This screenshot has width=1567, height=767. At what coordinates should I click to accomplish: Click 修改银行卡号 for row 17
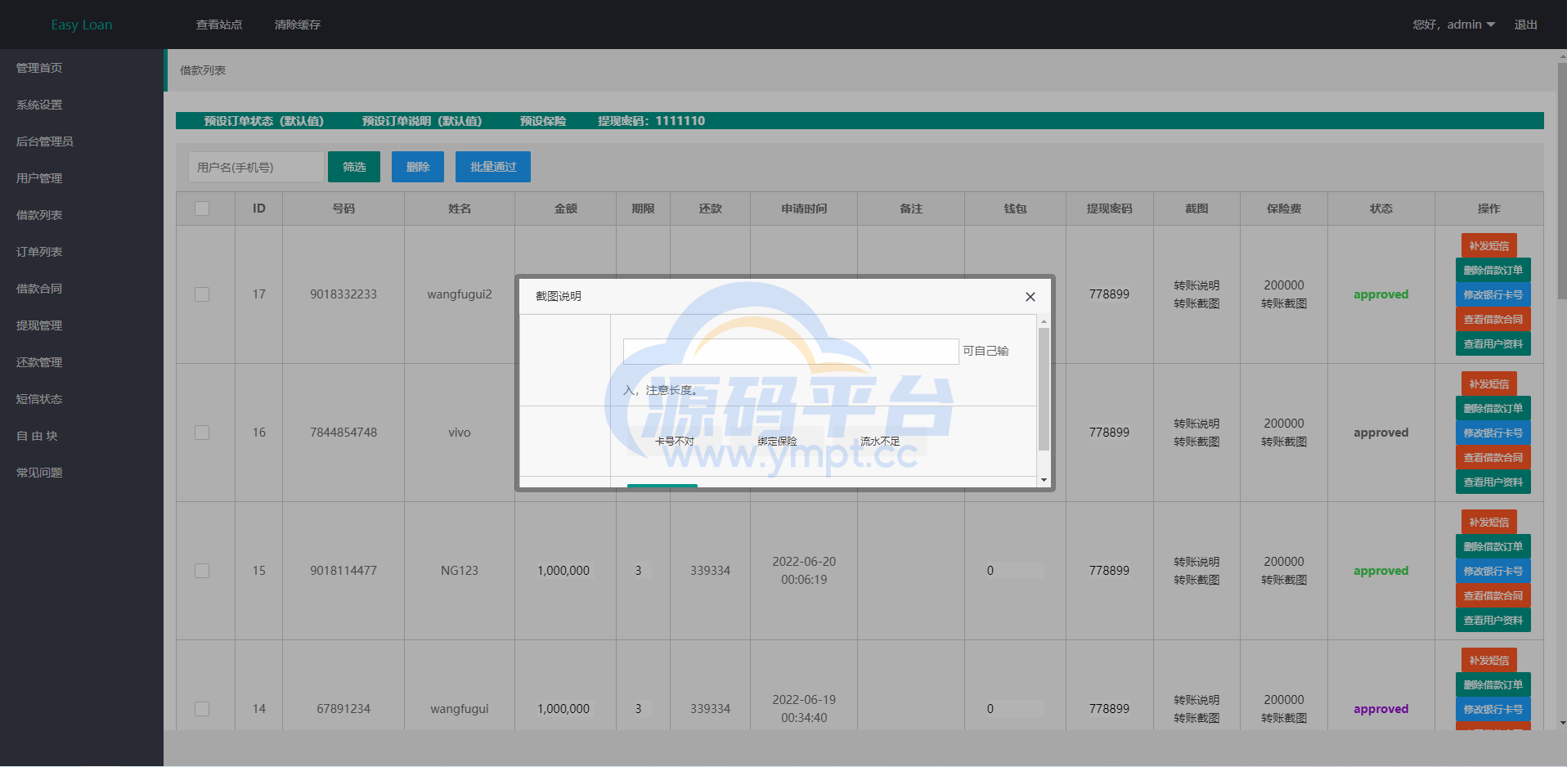(1493, 294)
